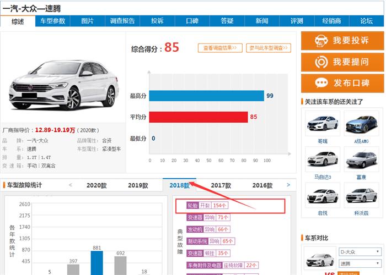Image resolution: width=386 pixels, height=275 pixels.
Task: Click the 变速器 顿挫 35个 fault tag
Action: coord(208,253)
